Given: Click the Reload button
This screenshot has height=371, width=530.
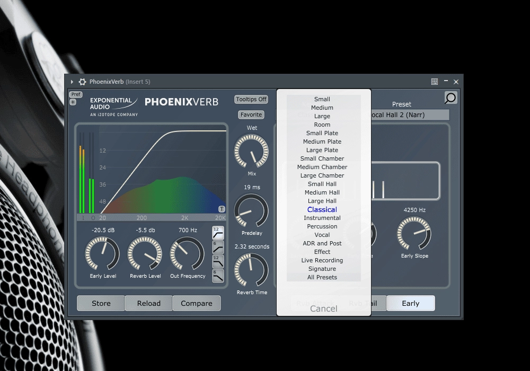Looking at the screenshot, I should pos(149,303).
